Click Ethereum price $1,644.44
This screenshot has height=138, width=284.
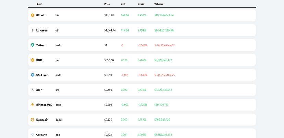(110, 30)
